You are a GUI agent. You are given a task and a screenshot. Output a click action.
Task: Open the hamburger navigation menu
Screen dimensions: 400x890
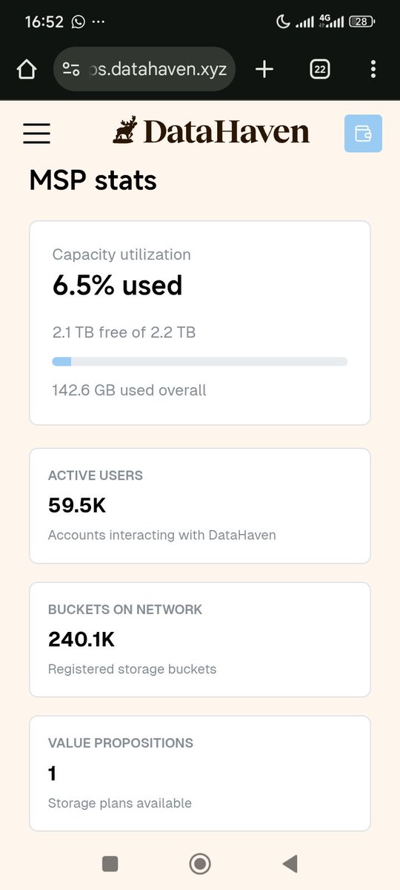(x=36, y=133)
